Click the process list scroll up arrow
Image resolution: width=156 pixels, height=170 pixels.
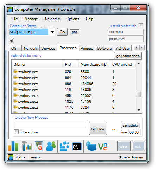139,63
